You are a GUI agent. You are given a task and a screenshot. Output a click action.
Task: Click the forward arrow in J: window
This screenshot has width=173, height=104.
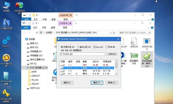pyautogui.click(x=29, y=33)
